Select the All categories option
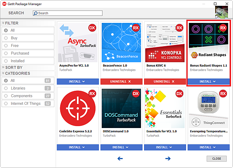233x168 pixels. pos(28,81)
